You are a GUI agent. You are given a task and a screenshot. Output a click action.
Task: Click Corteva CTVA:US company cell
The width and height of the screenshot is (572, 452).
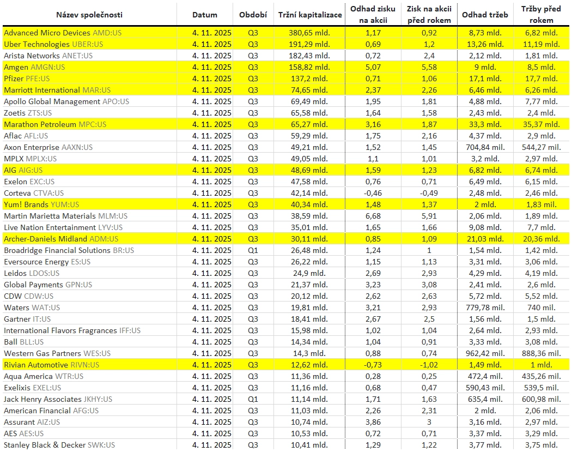[34, 193]
